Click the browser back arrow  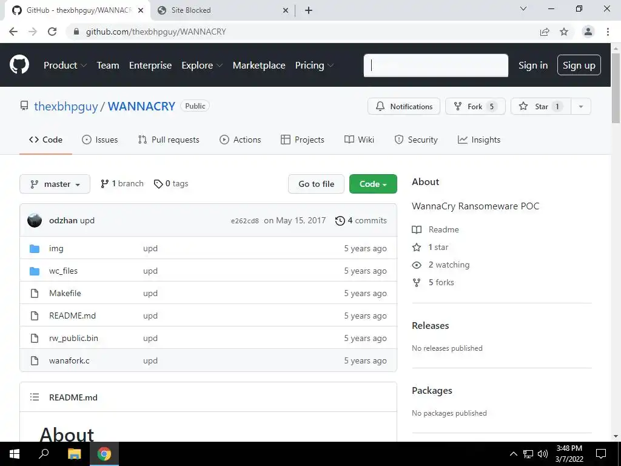13,32
